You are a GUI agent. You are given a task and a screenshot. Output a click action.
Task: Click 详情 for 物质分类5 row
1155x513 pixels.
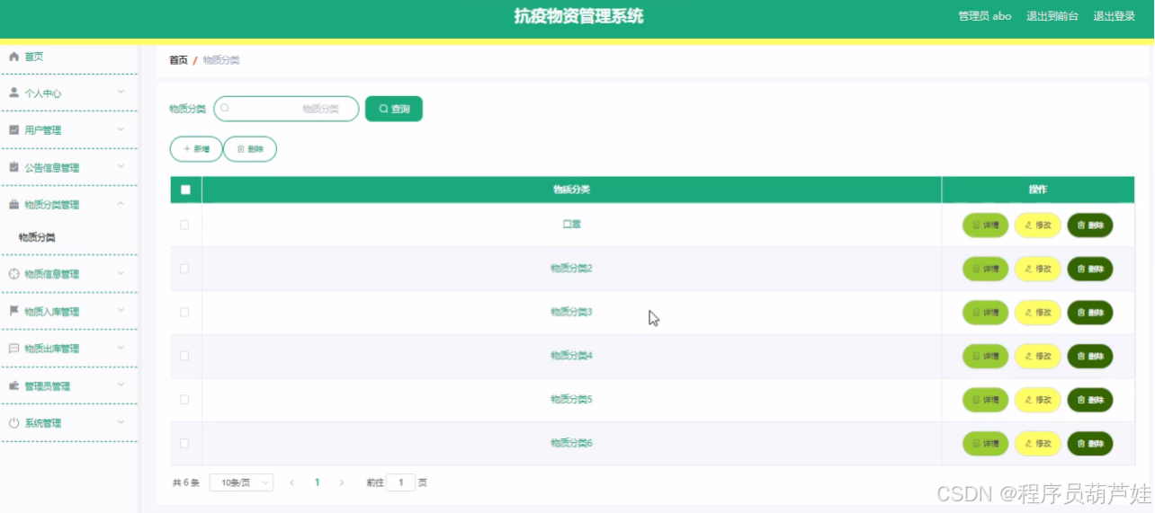coord(986,400)
